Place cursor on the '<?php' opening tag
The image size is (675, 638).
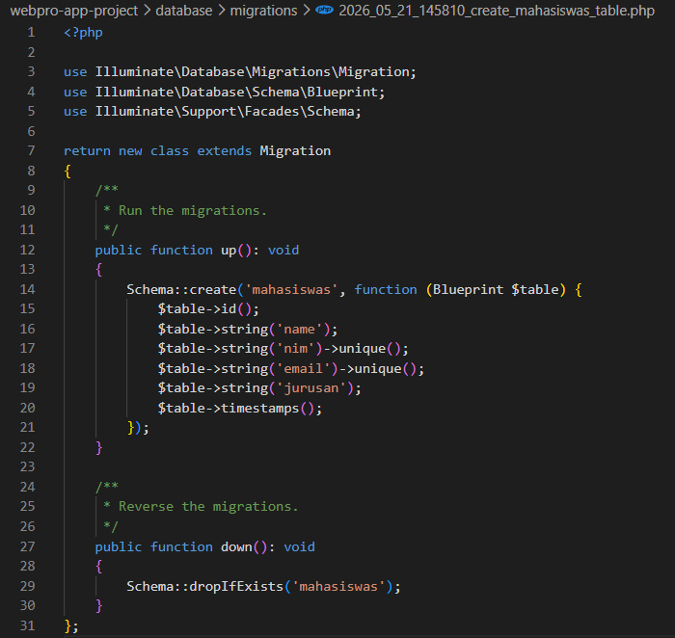83,33
